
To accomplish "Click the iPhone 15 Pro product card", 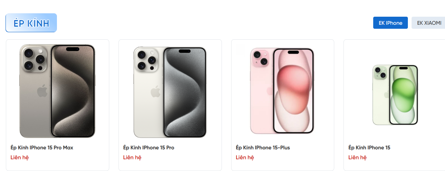I will (170, 105).
